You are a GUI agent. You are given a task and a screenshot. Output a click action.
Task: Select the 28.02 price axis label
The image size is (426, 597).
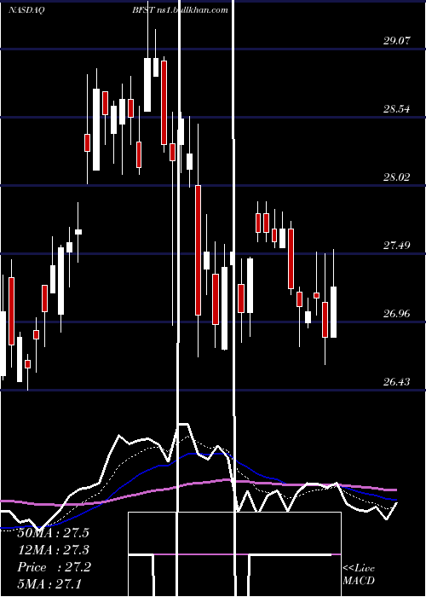[x=397, y=177]
